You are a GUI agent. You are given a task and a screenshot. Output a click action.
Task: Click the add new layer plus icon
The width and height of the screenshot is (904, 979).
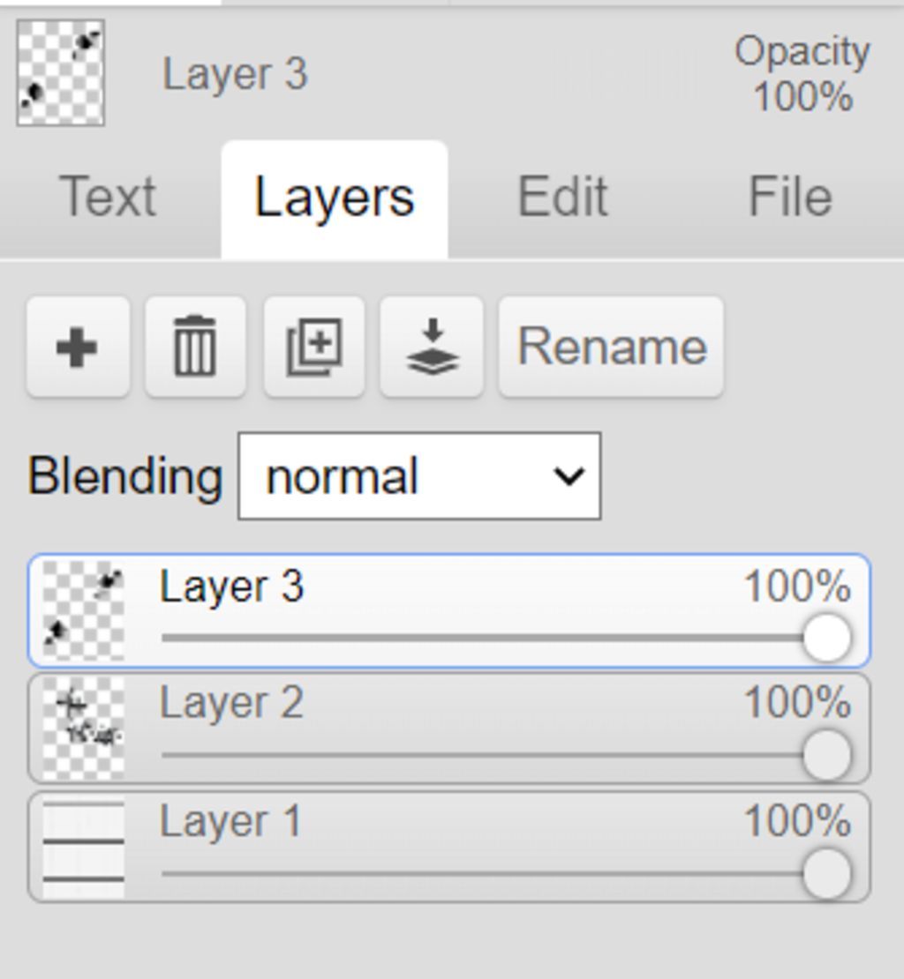pyautogui.click(x=78, y=348)
